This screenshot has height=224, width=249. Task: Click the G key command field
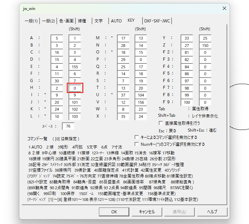click(57, 81)
